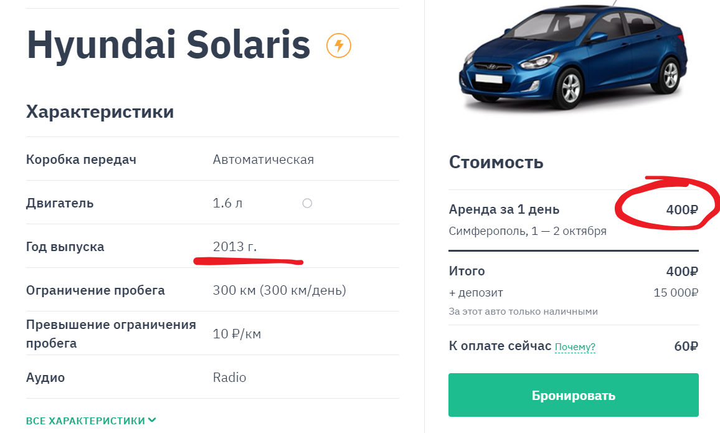Viewport: 720px width, 433px height.
Task: Click Симферополь, 1 — 2 октября dates
Action: click(528, 231)
